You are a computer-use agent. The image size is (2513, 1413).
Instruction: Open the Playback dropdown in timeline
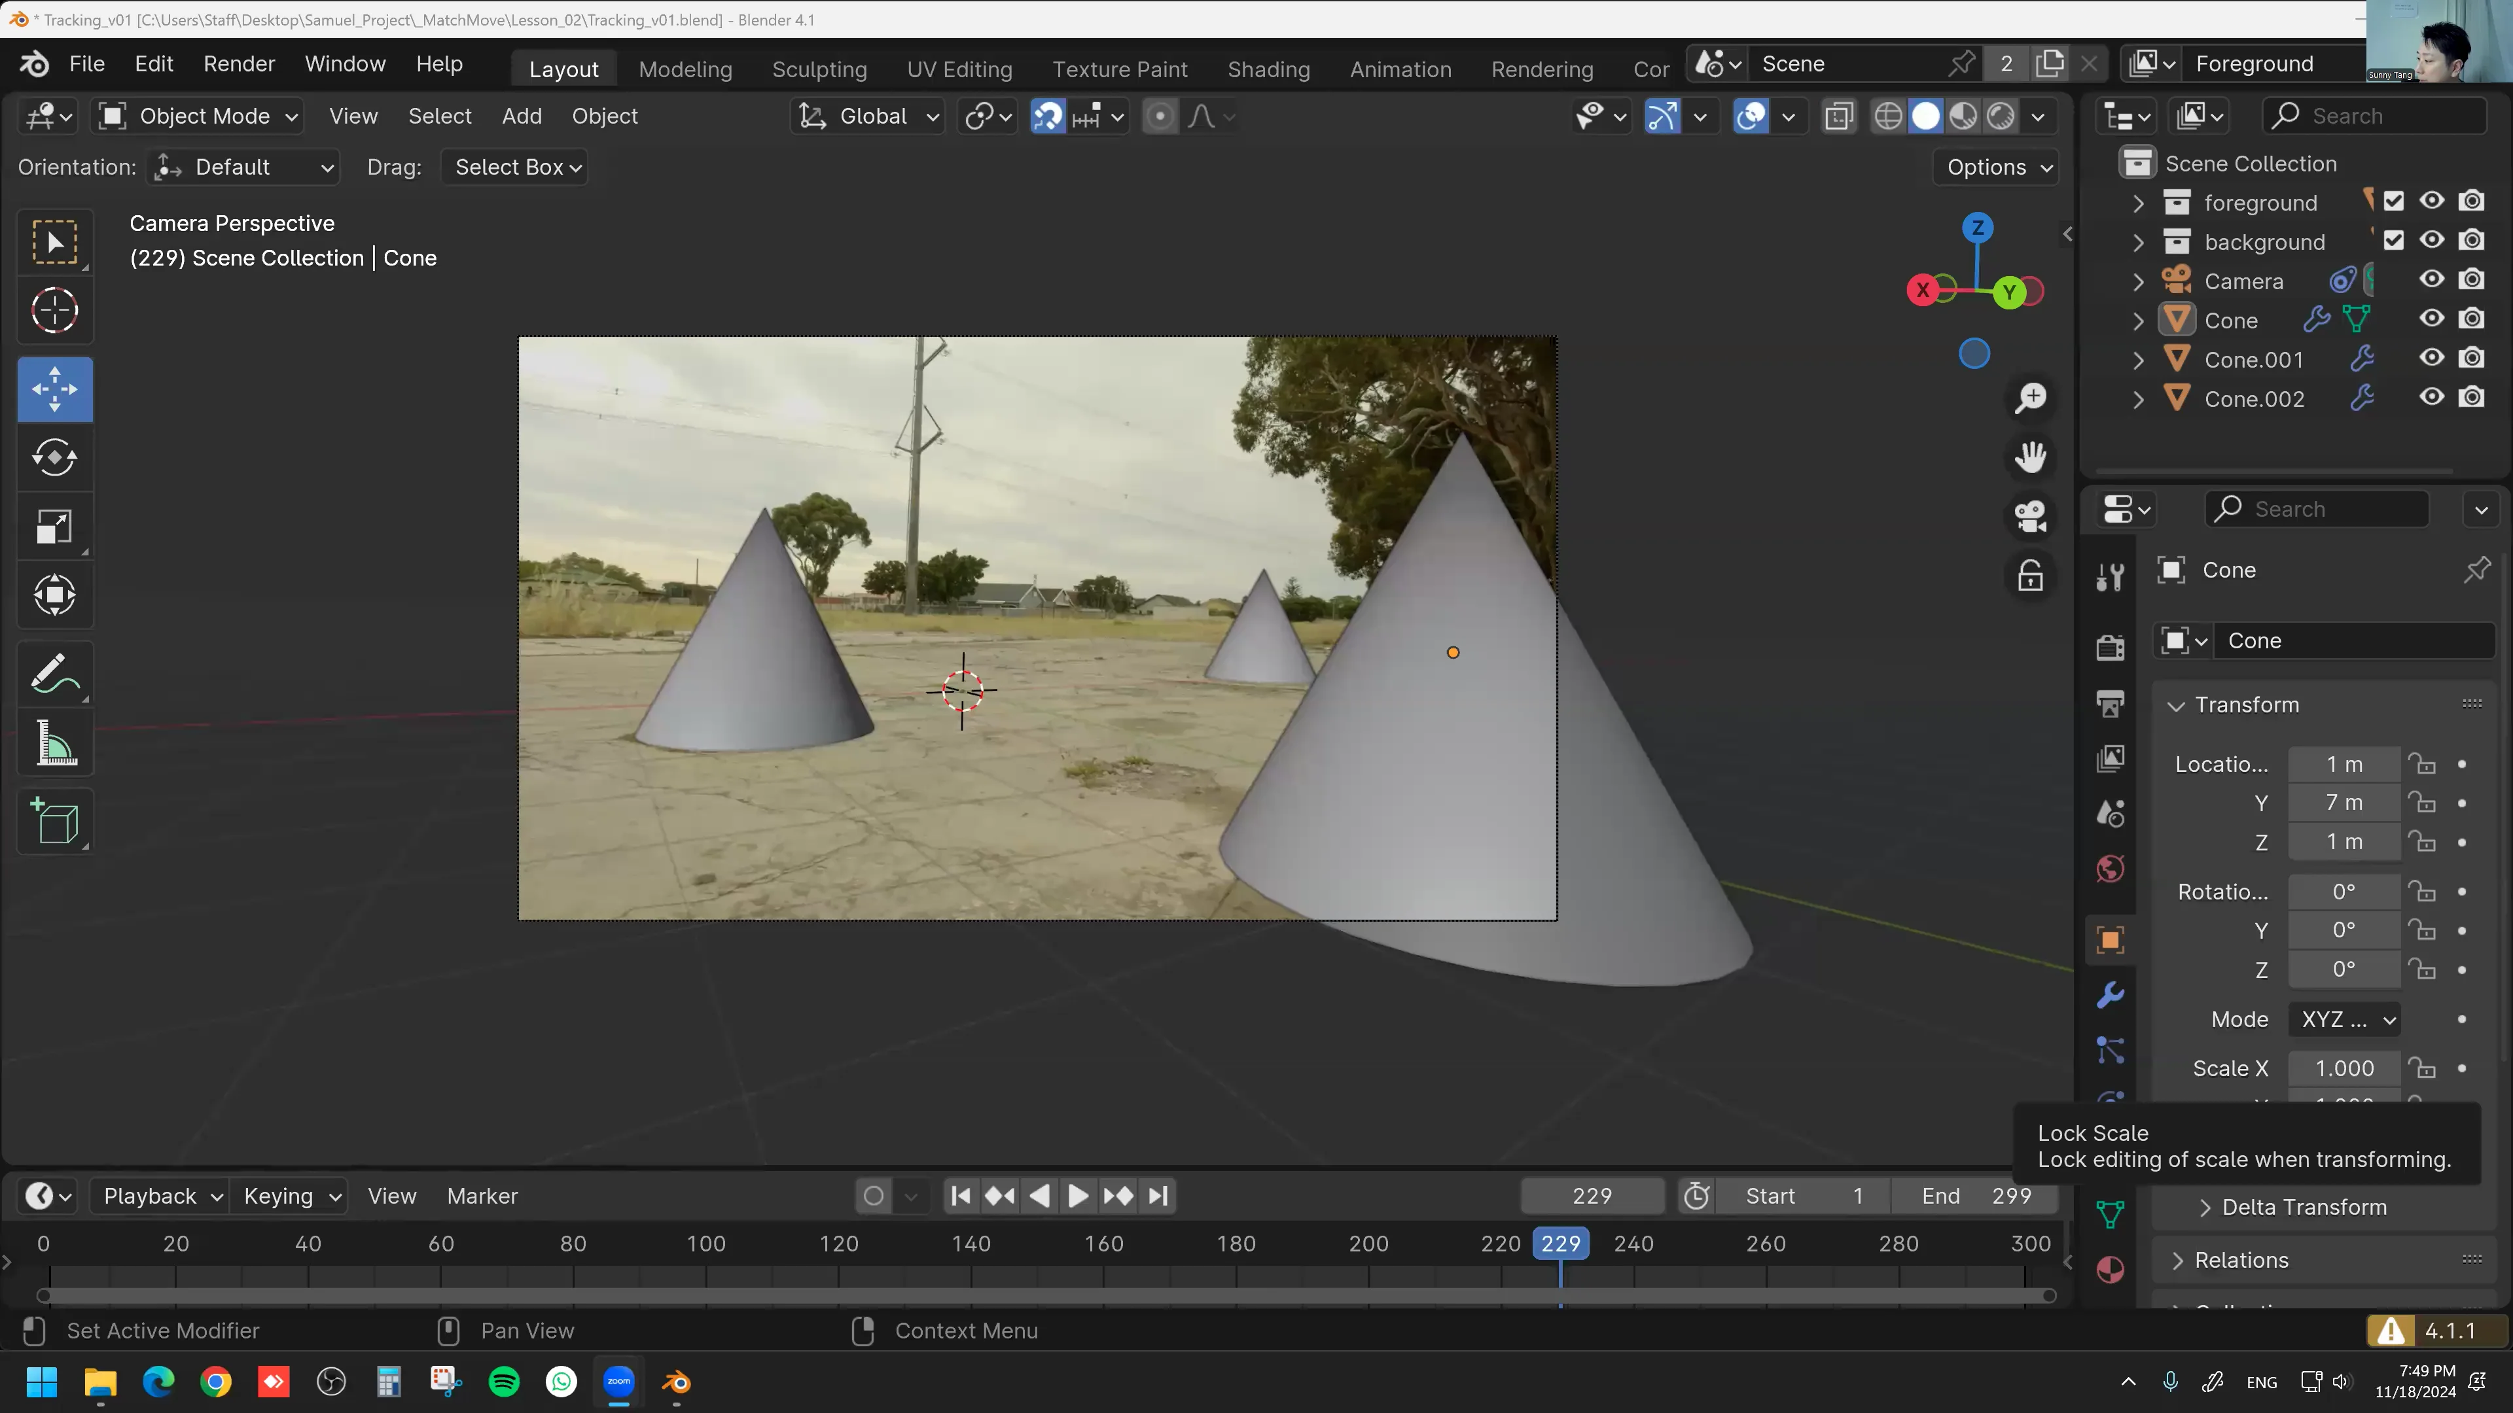click(159, 1196)
